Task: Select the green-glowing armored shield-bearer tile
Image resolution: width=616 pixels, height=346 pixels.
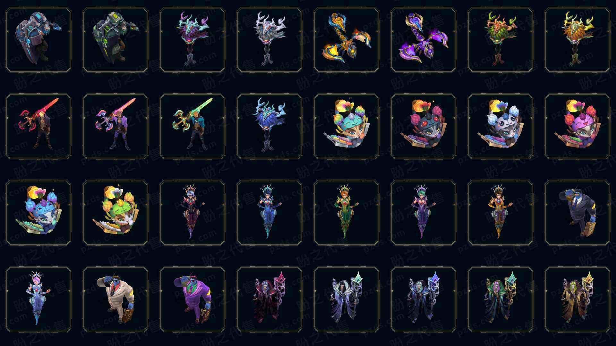Action: (x=116, y=40)
